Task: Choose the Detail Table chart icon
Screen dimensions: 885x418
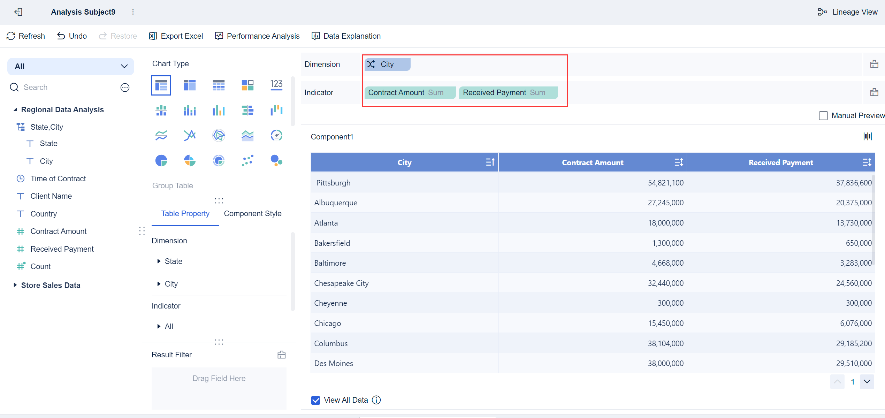Action: (x=219, y=85)
